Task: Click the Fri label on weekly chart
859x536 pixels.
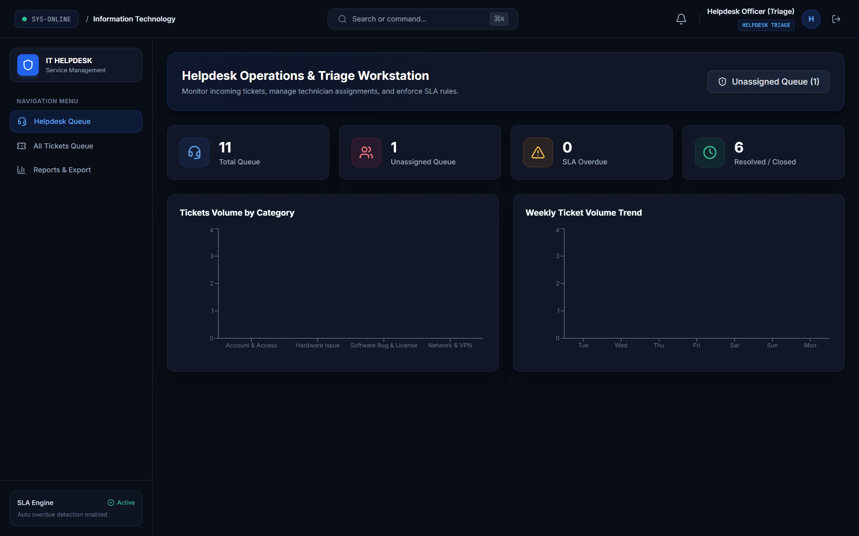Action: pos(696,345)
